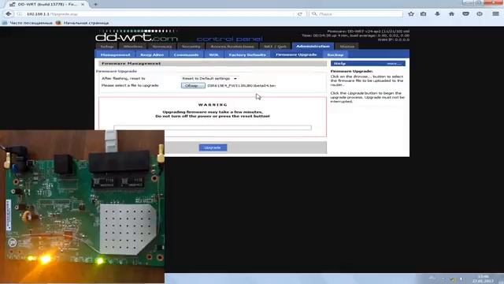Click the router board video thumbnail
The image size is (504, 284).
tap(82, 207)
